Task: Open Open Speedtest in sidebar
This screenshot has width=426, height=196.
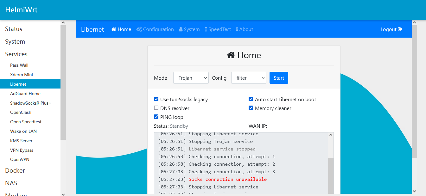Action: coord(26,122)
